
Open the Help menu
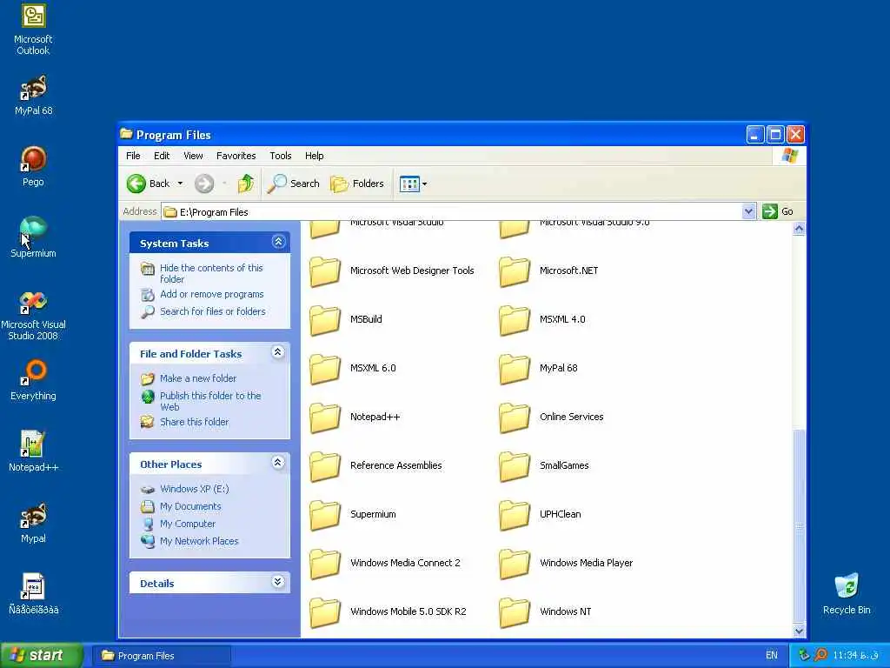point(314,156)
